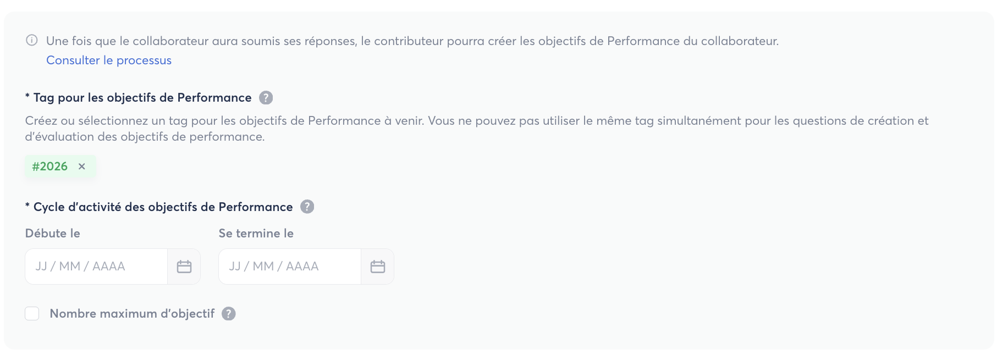Click the asterisk before Tag pour les objectifs
This screenshot has height=355, width=1002.
(27, 97)
